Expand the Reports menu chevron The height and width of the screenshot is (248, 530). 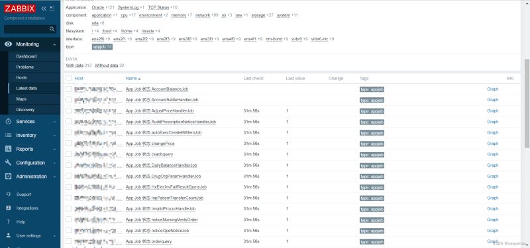pos(54,149)
